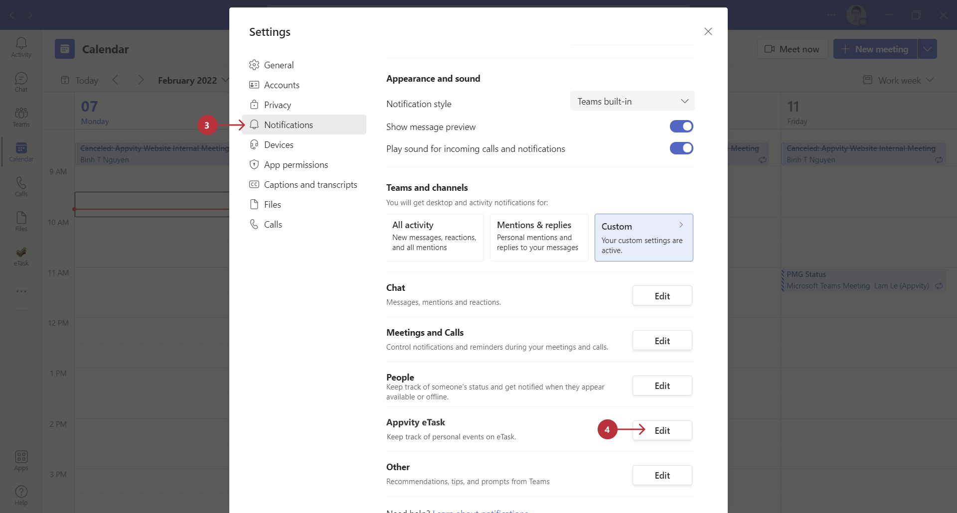Screen dimensions: 957x513
Task: Open the Apps icon in left rail
Action: [x=21, y=460]
